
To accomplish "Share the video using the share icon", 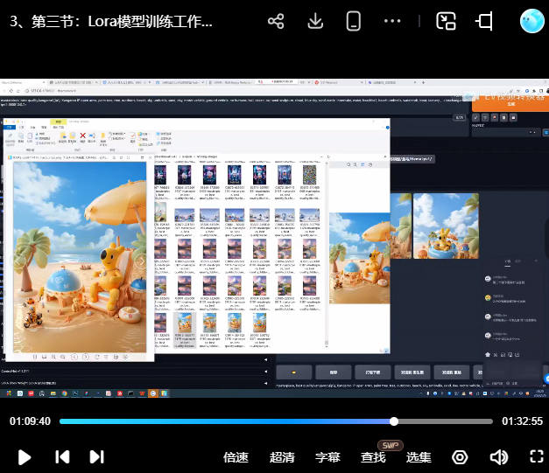I will [276, 22].
